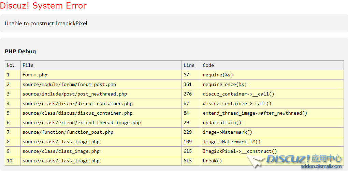Image resolution: width=348 pixels, height=175 pixels.
Task: Click line 67 cell in forum.php row
Action: [191, 75]
